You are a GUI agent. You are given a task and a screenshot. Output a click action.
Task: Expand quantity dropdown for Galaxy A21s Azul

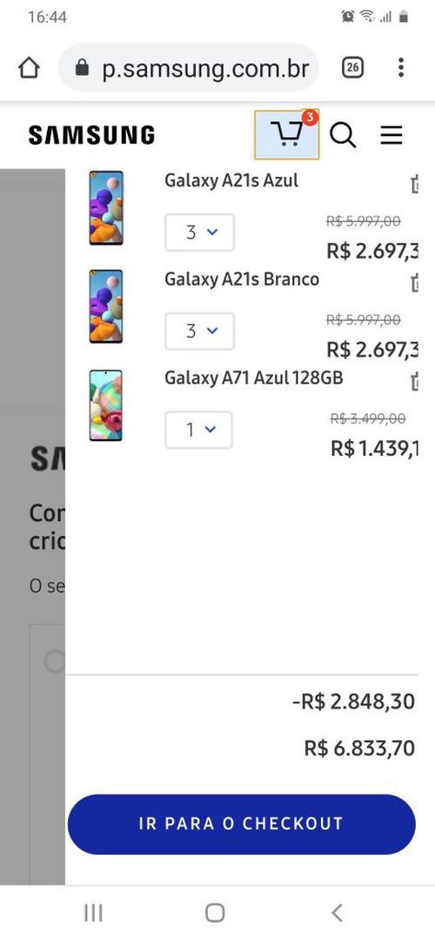click(x=200, y=232)
